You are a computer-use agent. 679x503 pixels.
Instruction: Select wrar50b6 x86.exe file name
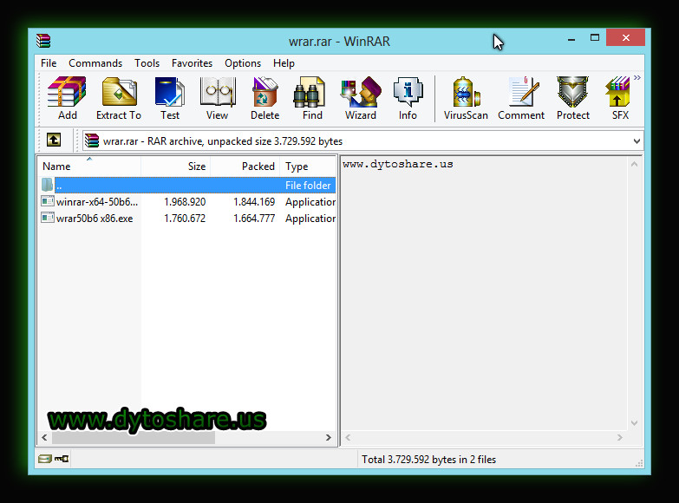tap(95, 219)
